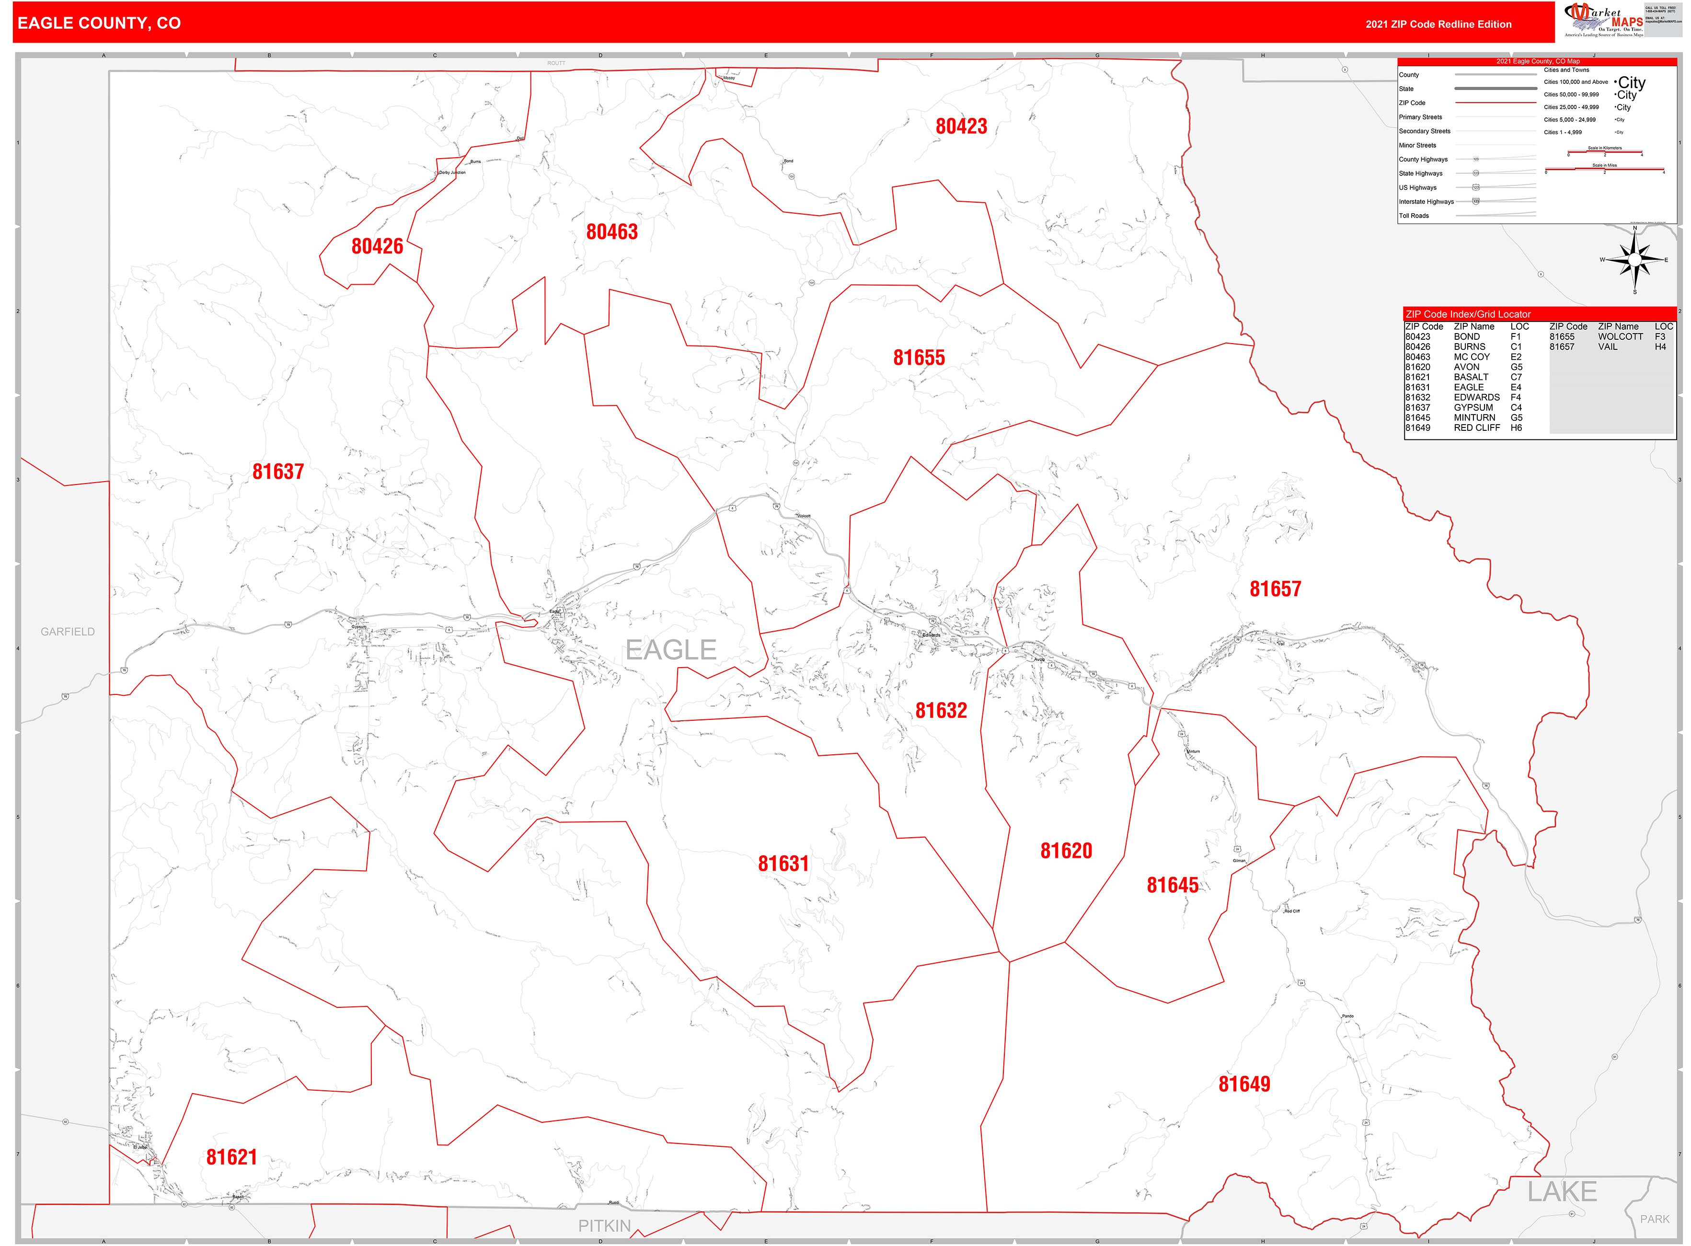This screenshot has height=1246, width=1691.
Task: Expand the Cities and Towns legend section
Action: pos(1566,70)
